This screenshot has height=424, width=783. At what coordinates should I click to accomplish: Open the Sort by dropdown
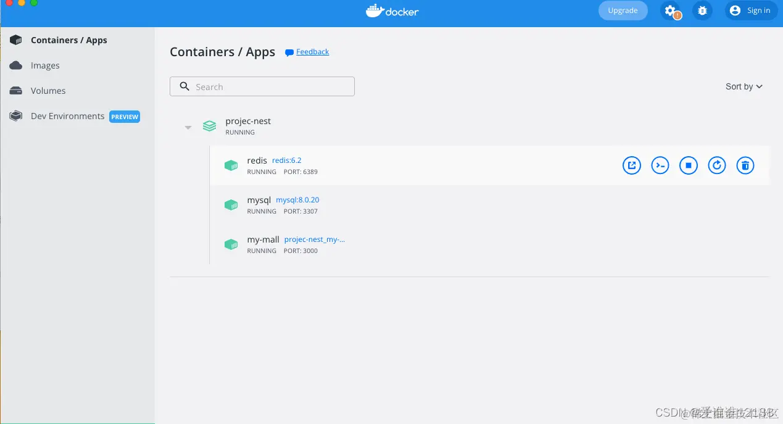point(744,86)
